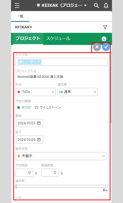Click the filter funnel icon
The image size is (123, 203).
tap(105, 27)
